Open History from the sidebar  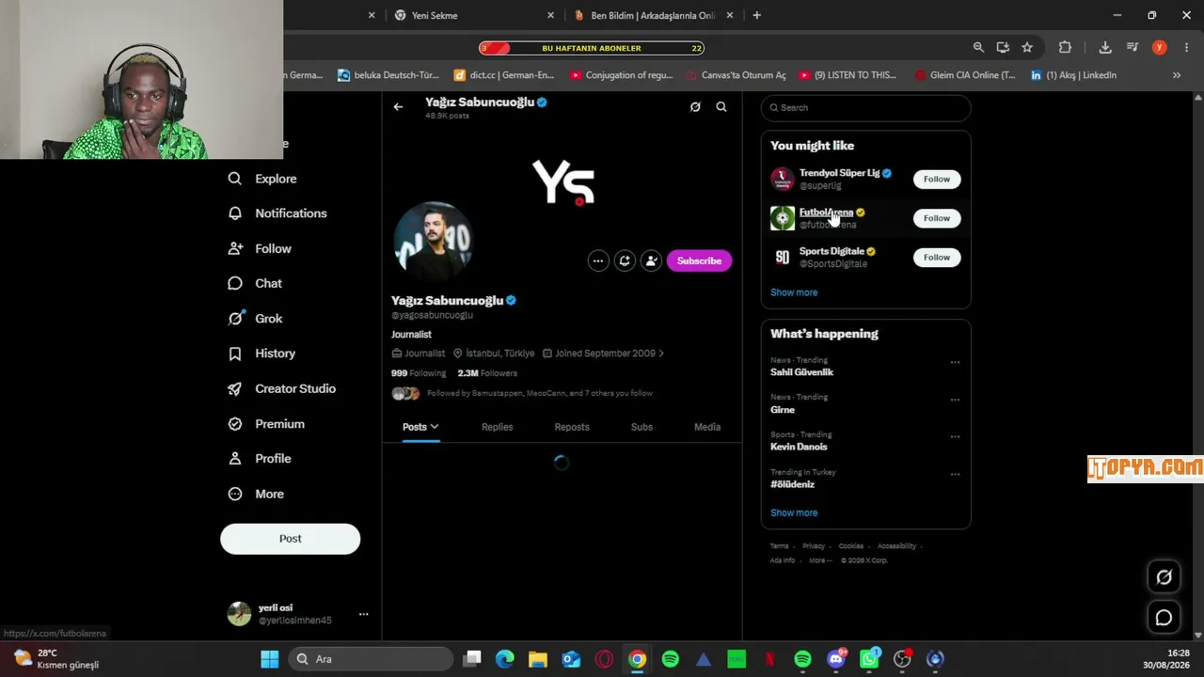261,354
